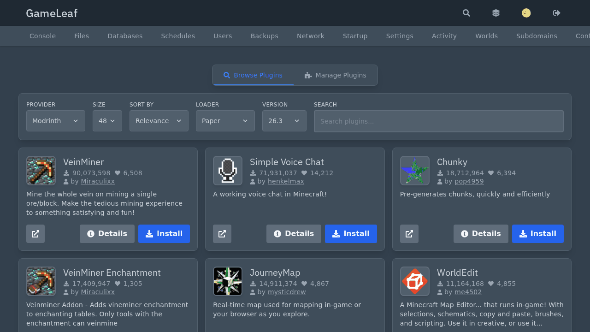The height and width of the screenshot is (332, 590).
Task: Open the Files tab
Action: click(82, 36)
